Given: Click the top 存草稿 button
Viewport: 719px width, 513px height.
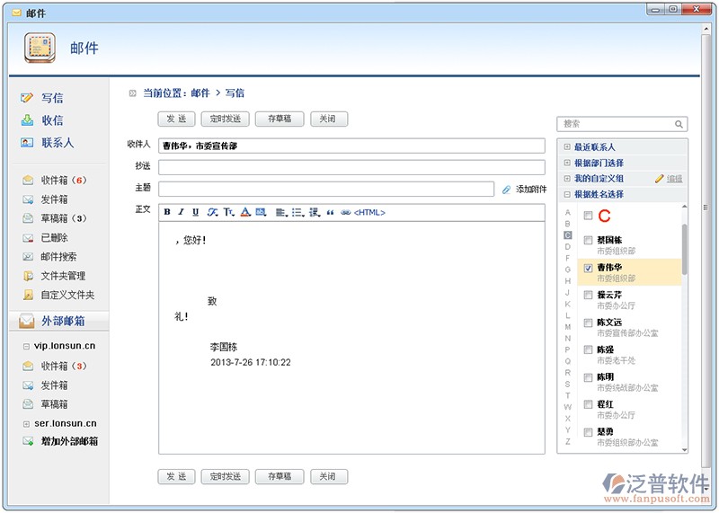Looking at the screenshot, I should pyautogui.click(x=279, y=119).
